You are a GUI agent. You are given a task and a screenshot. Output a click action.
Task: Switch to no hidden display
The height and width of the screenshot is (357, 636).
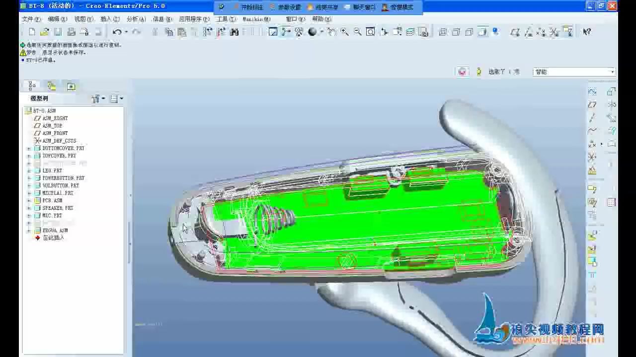[x=469, y=32]
